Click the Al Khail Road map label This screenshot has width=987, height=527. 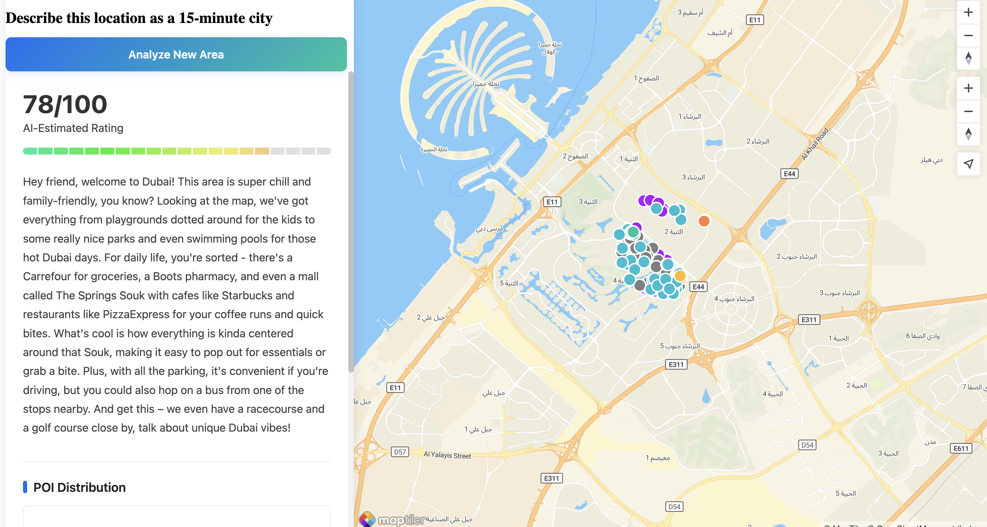tap(815, 144)
